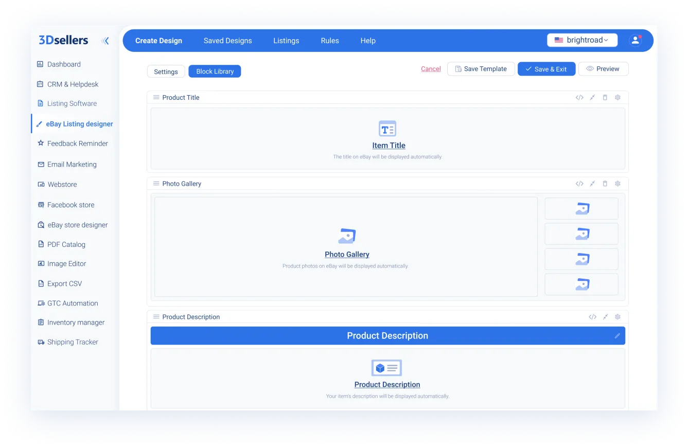Viewport: 689px width, 447px height.
Task: Click the main Photo Gallery image icon
Action: [347, 236]
